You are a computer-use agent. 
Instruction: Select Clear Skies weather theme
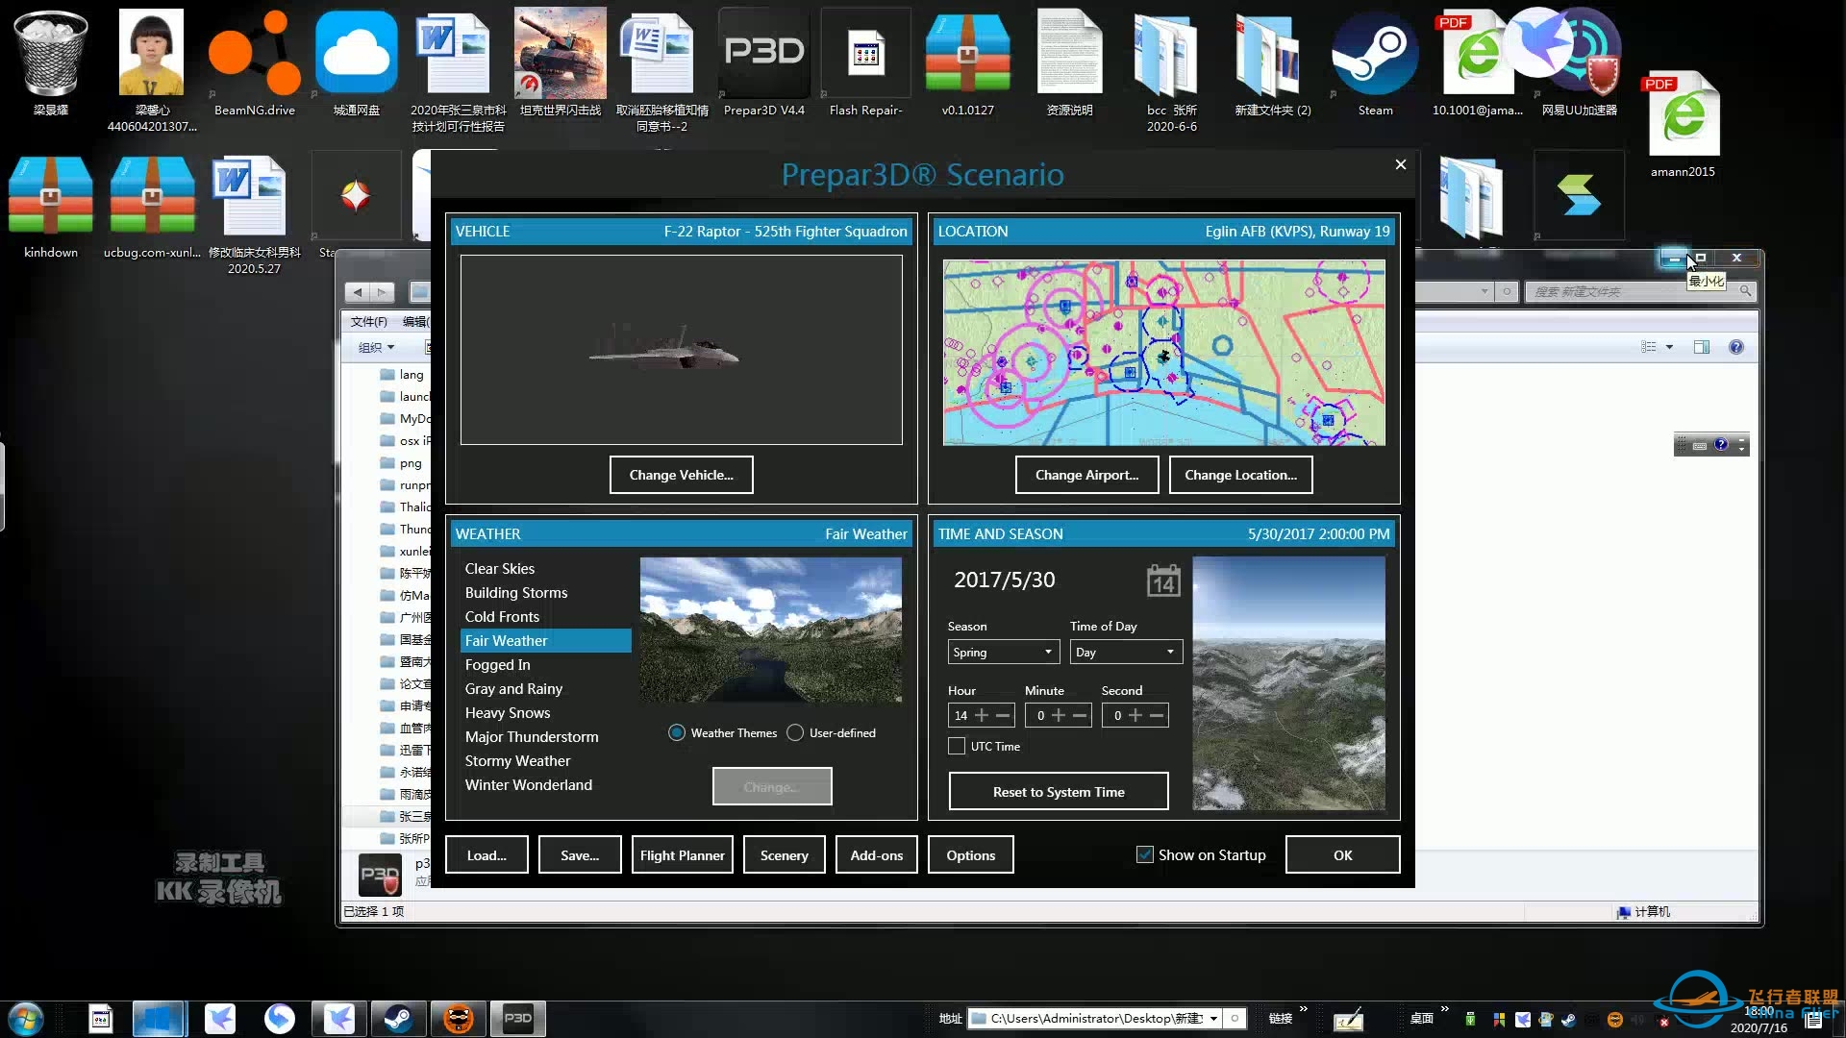pyautogui.click(x=500, y=568)
